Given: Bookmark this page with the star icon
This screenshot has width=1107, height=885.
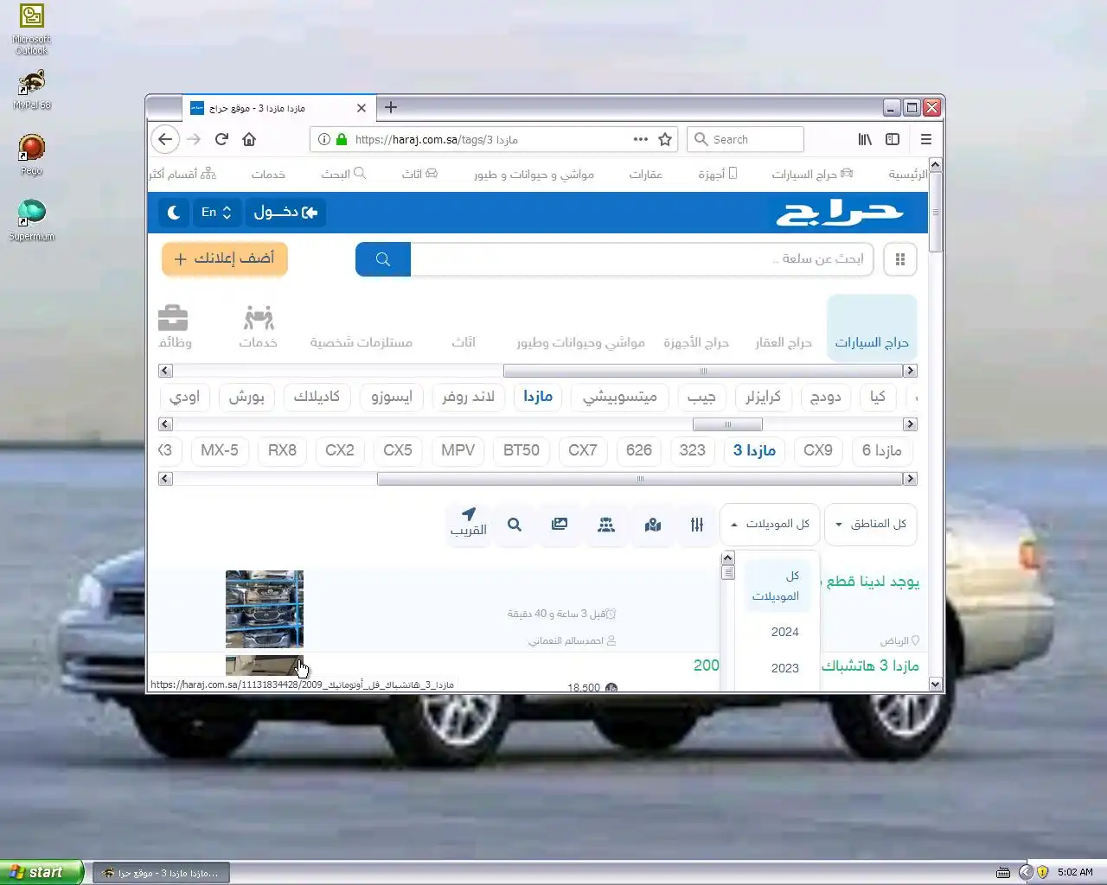Looking at the screenshot, I should [x=665, y=139].
